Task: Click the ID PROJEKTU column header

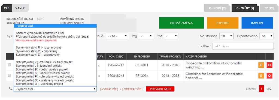Action: tap(142, 57)
